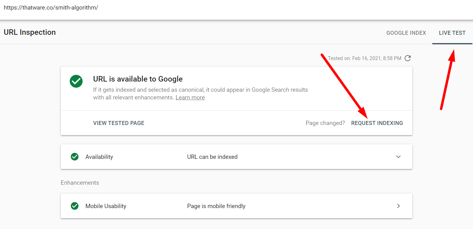The width and height of the screenshot is (473, 229).
Task: Click the Tested on timestamp text
Action: pos(364,58)
